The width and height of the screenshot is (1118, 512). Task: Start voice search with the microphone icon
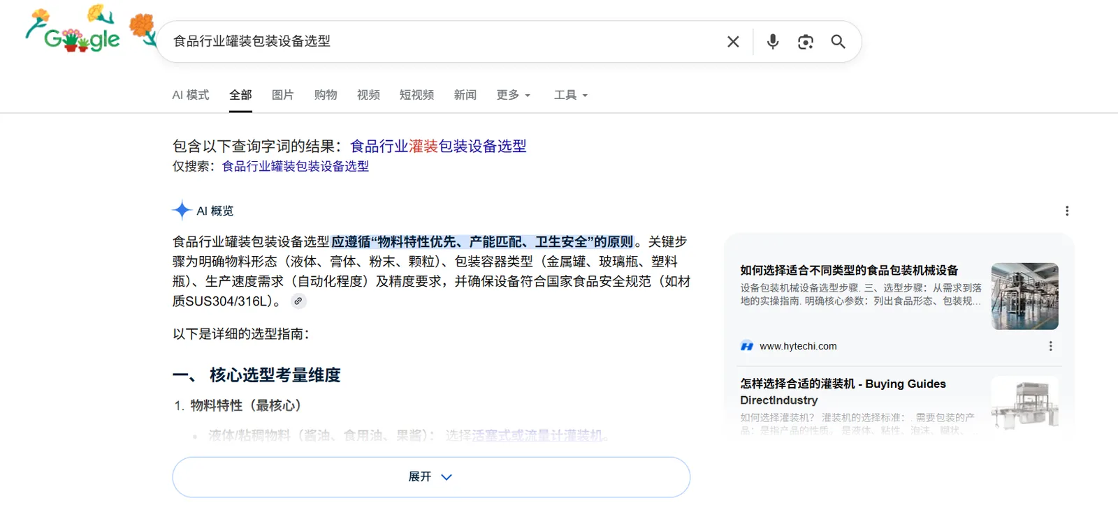click(x=773, y=42)
